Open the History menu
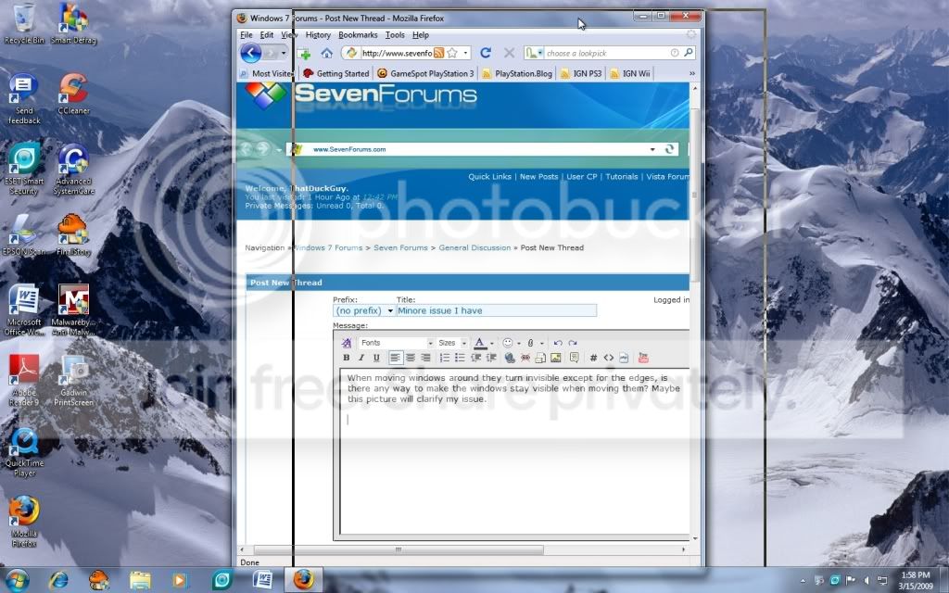The height and width of the screenshot is (593, 949). [x=318, y=35]
